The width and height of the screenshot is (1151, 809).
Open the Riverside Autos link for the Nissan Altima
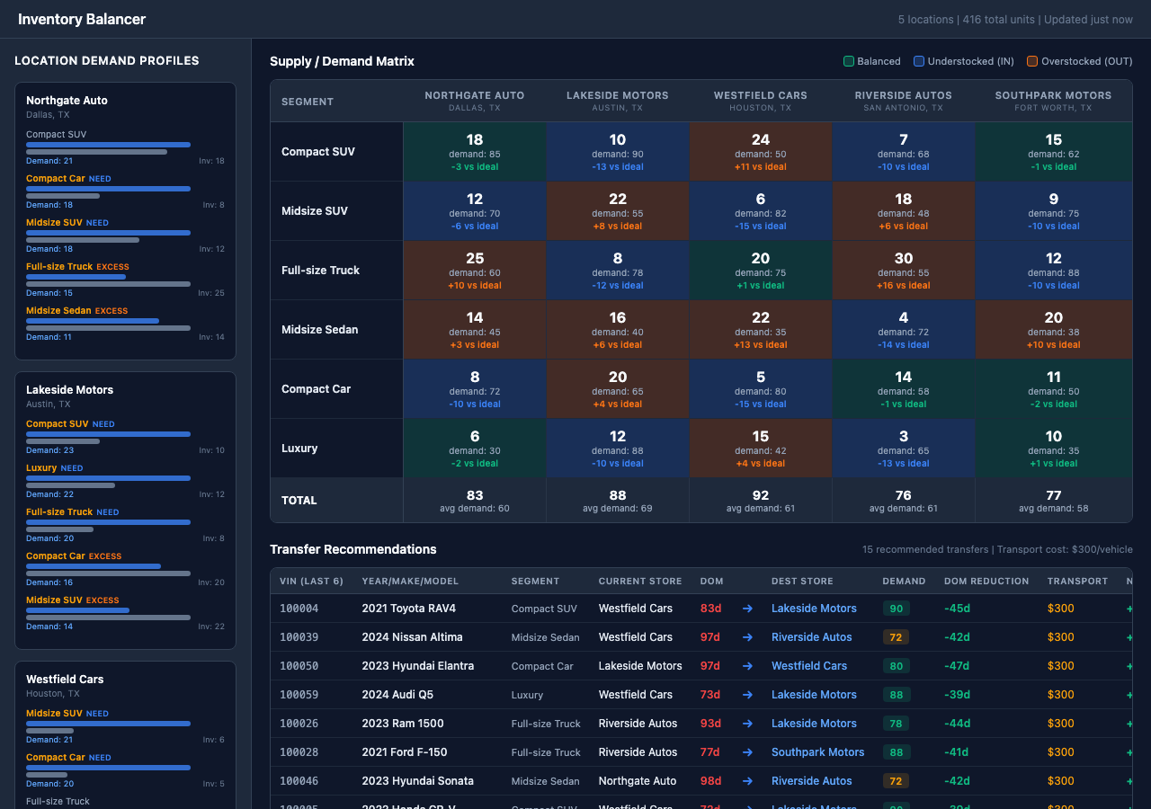pos(812,637)
